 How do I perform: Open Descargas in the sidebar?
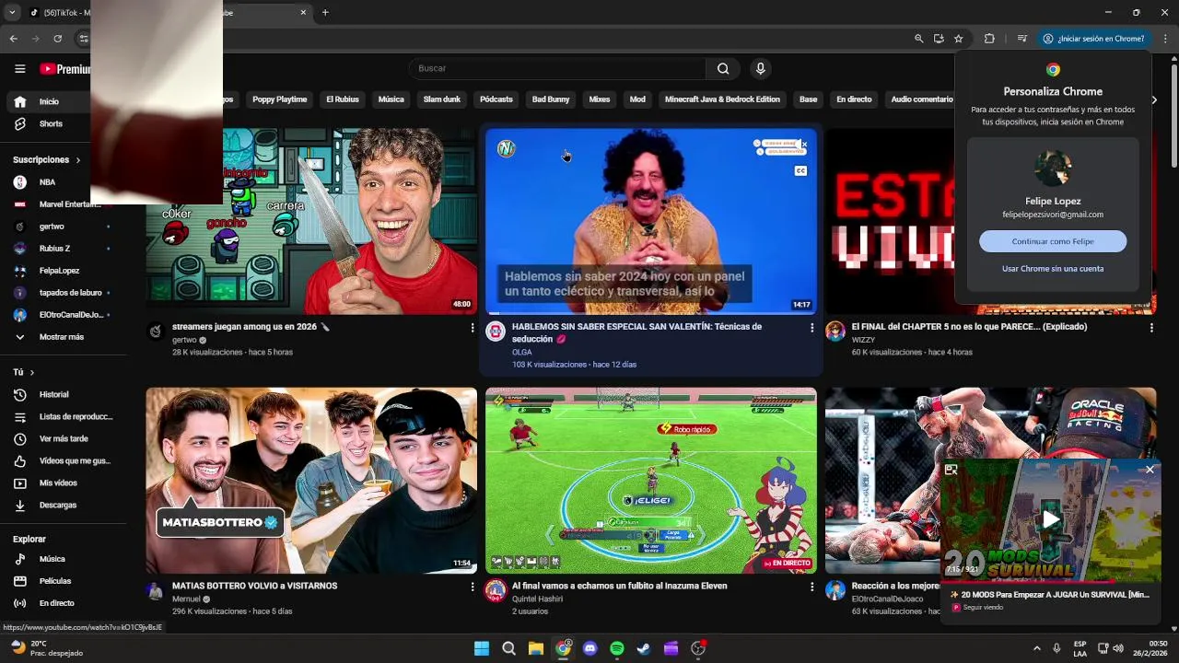(63, 505)
